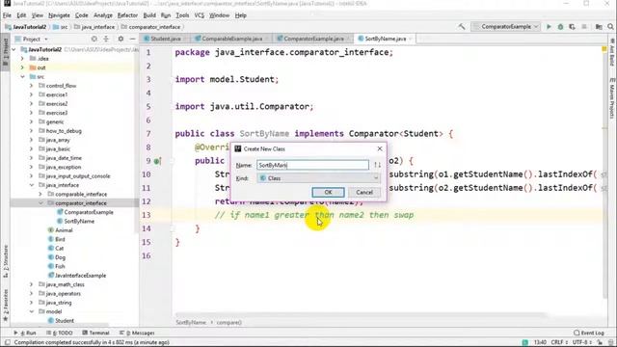This screenshot has width=617, height=347.
Task: Click the Build project hammer icon
Action: [462, 27]
